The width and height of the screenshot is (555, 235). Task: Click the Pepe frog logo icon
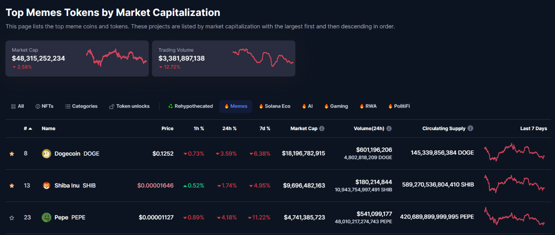(x=46, y=218)
